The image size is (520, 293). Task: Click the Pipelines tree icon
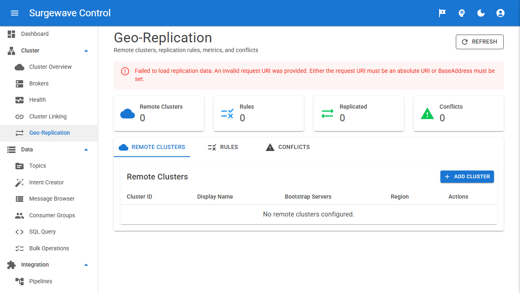click(19, 281)
